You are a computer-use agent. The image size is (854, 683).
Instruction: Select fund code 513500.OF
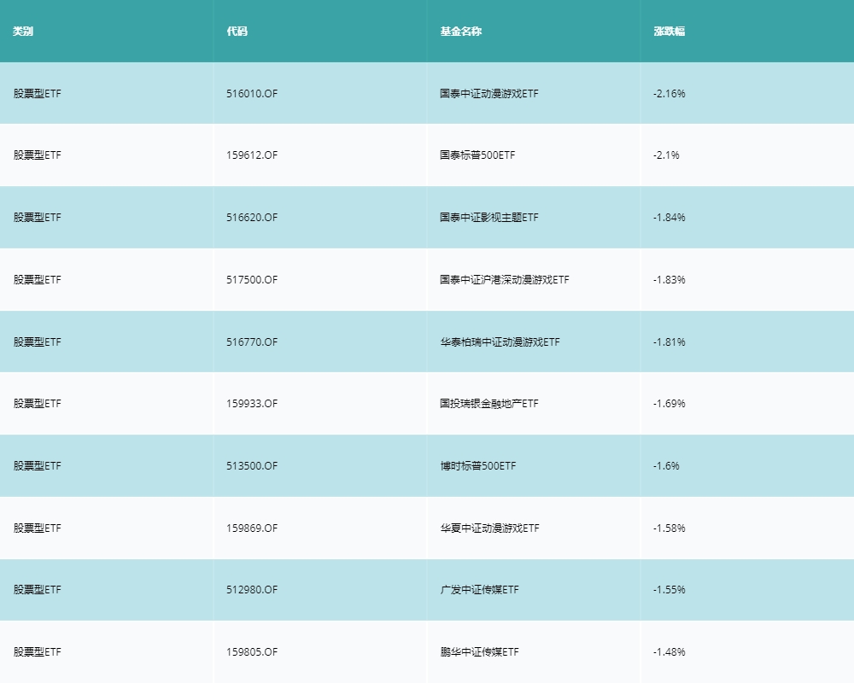pyautogui.click(x=252, y=465)
